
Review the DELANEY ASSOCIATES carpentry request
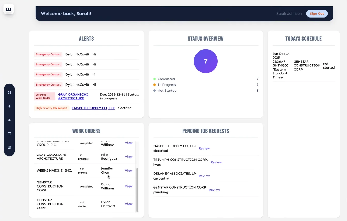(204, 176)
